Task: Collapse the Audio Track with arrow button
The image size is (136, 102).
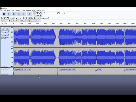Action: pyautogui.click(x=4, y=67)
